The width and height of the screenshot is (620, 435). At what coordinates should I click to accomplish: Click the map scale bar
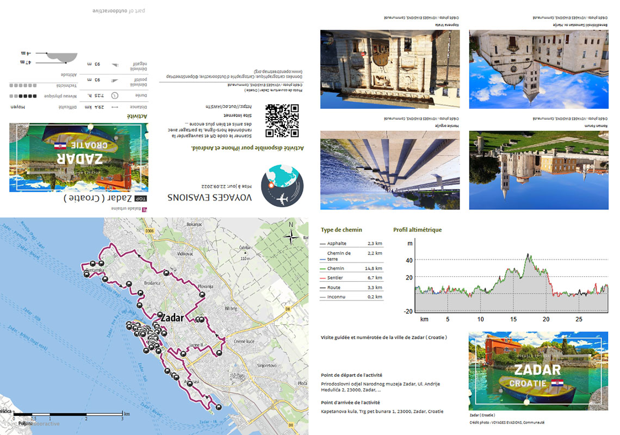[x=68, y=414]
